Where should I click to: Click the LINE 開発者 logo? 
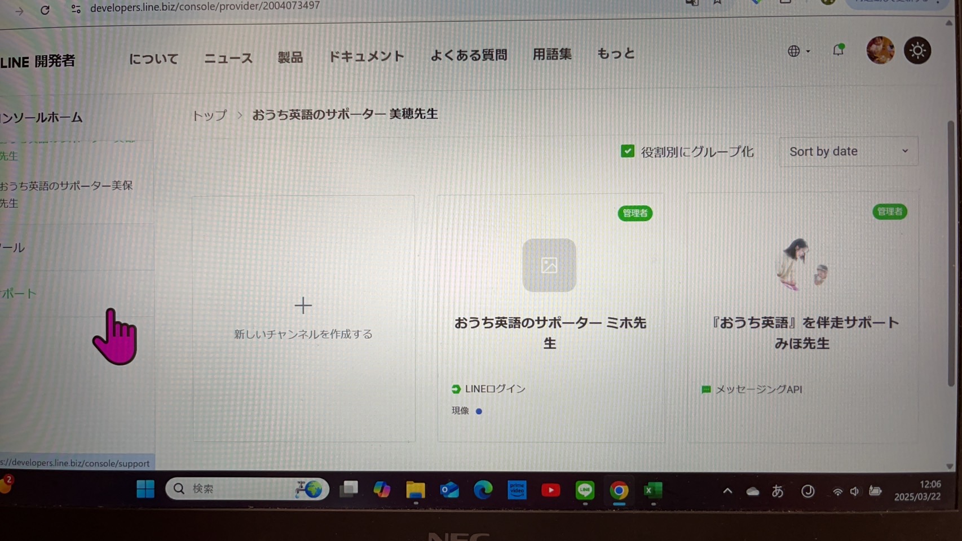pos(38,61)
